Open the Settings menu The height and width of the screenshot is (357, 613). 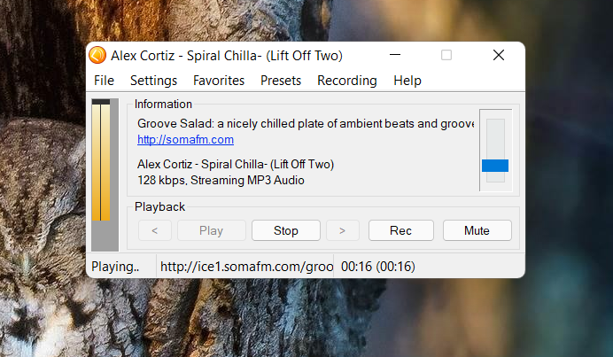153,81
